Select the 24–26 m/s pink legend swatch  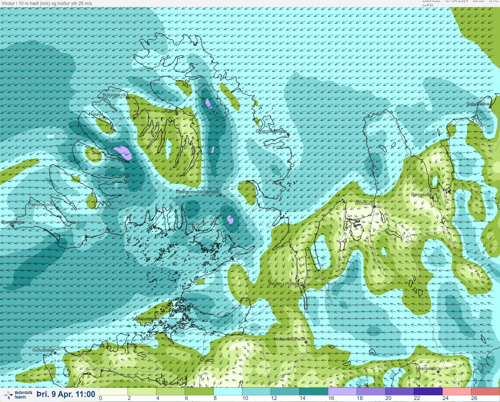click(457, 391)
